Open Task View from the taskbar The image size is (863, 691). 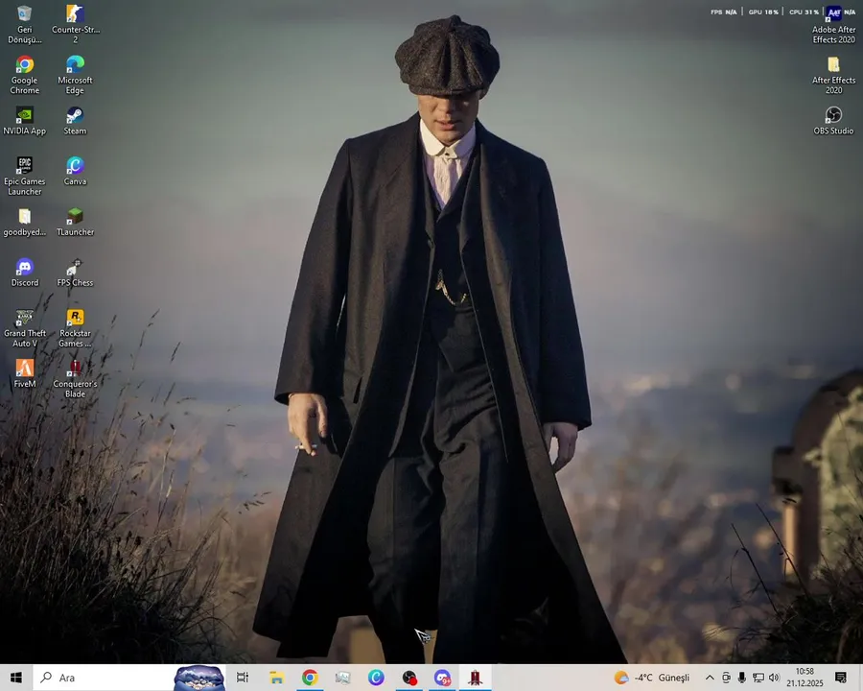(243, 678)
